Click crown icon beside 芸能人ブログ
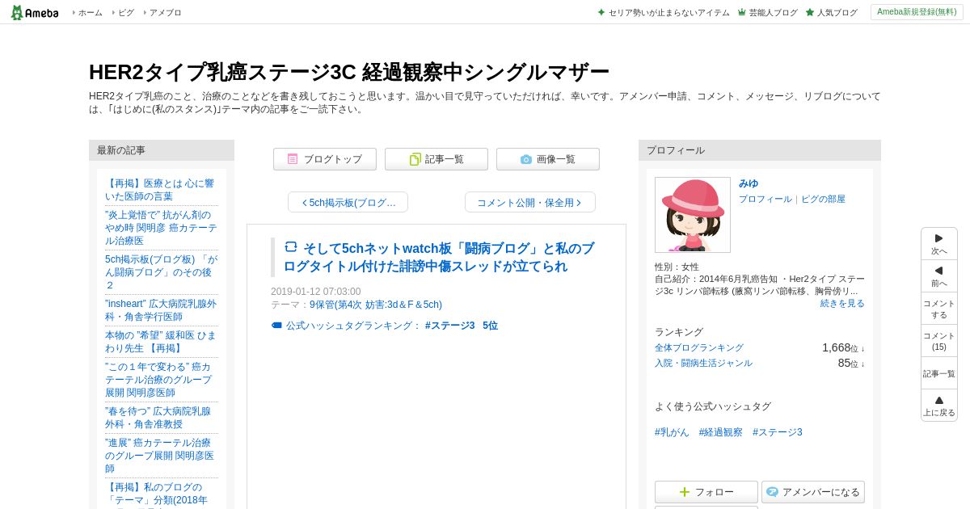This screenshot has height=509, width=970. [x=742, y=12]
